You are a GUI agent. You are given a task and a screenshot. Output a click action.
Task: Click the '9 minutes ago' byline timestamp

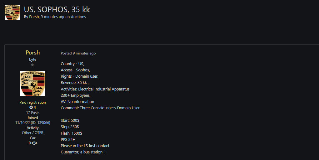[53, 17]
